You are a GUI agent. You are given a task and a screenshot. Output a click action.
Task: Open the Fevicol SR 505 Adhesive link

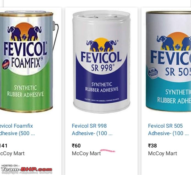[x=168, y=130]
